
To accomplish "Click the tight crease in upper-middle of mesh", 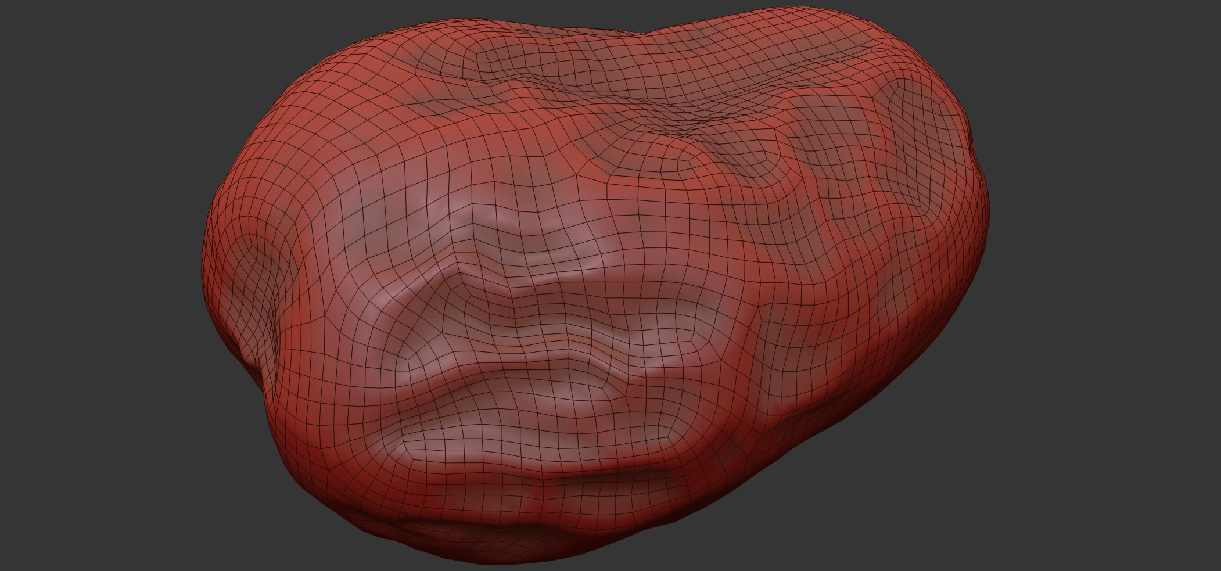I will pos(685,128).
